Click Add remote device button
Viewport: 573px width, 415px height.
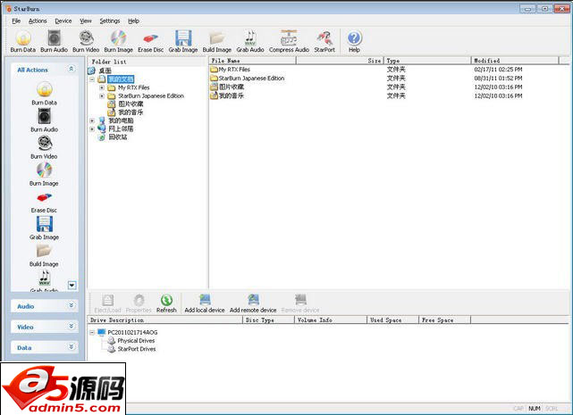pos(253,303)
